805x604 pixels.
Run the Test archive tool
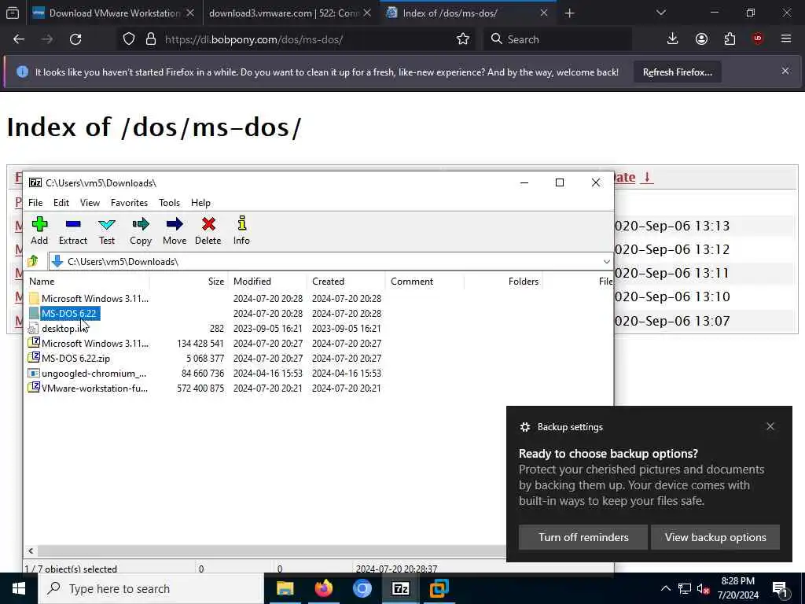(x=107, y=230)
